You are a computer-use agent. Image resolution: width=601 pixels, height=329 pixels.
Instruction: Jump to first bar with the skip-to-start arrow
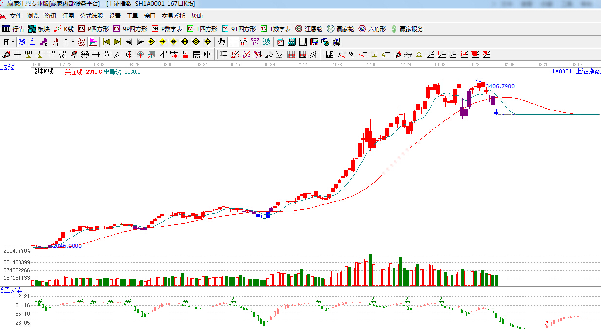tap(106, 42)
